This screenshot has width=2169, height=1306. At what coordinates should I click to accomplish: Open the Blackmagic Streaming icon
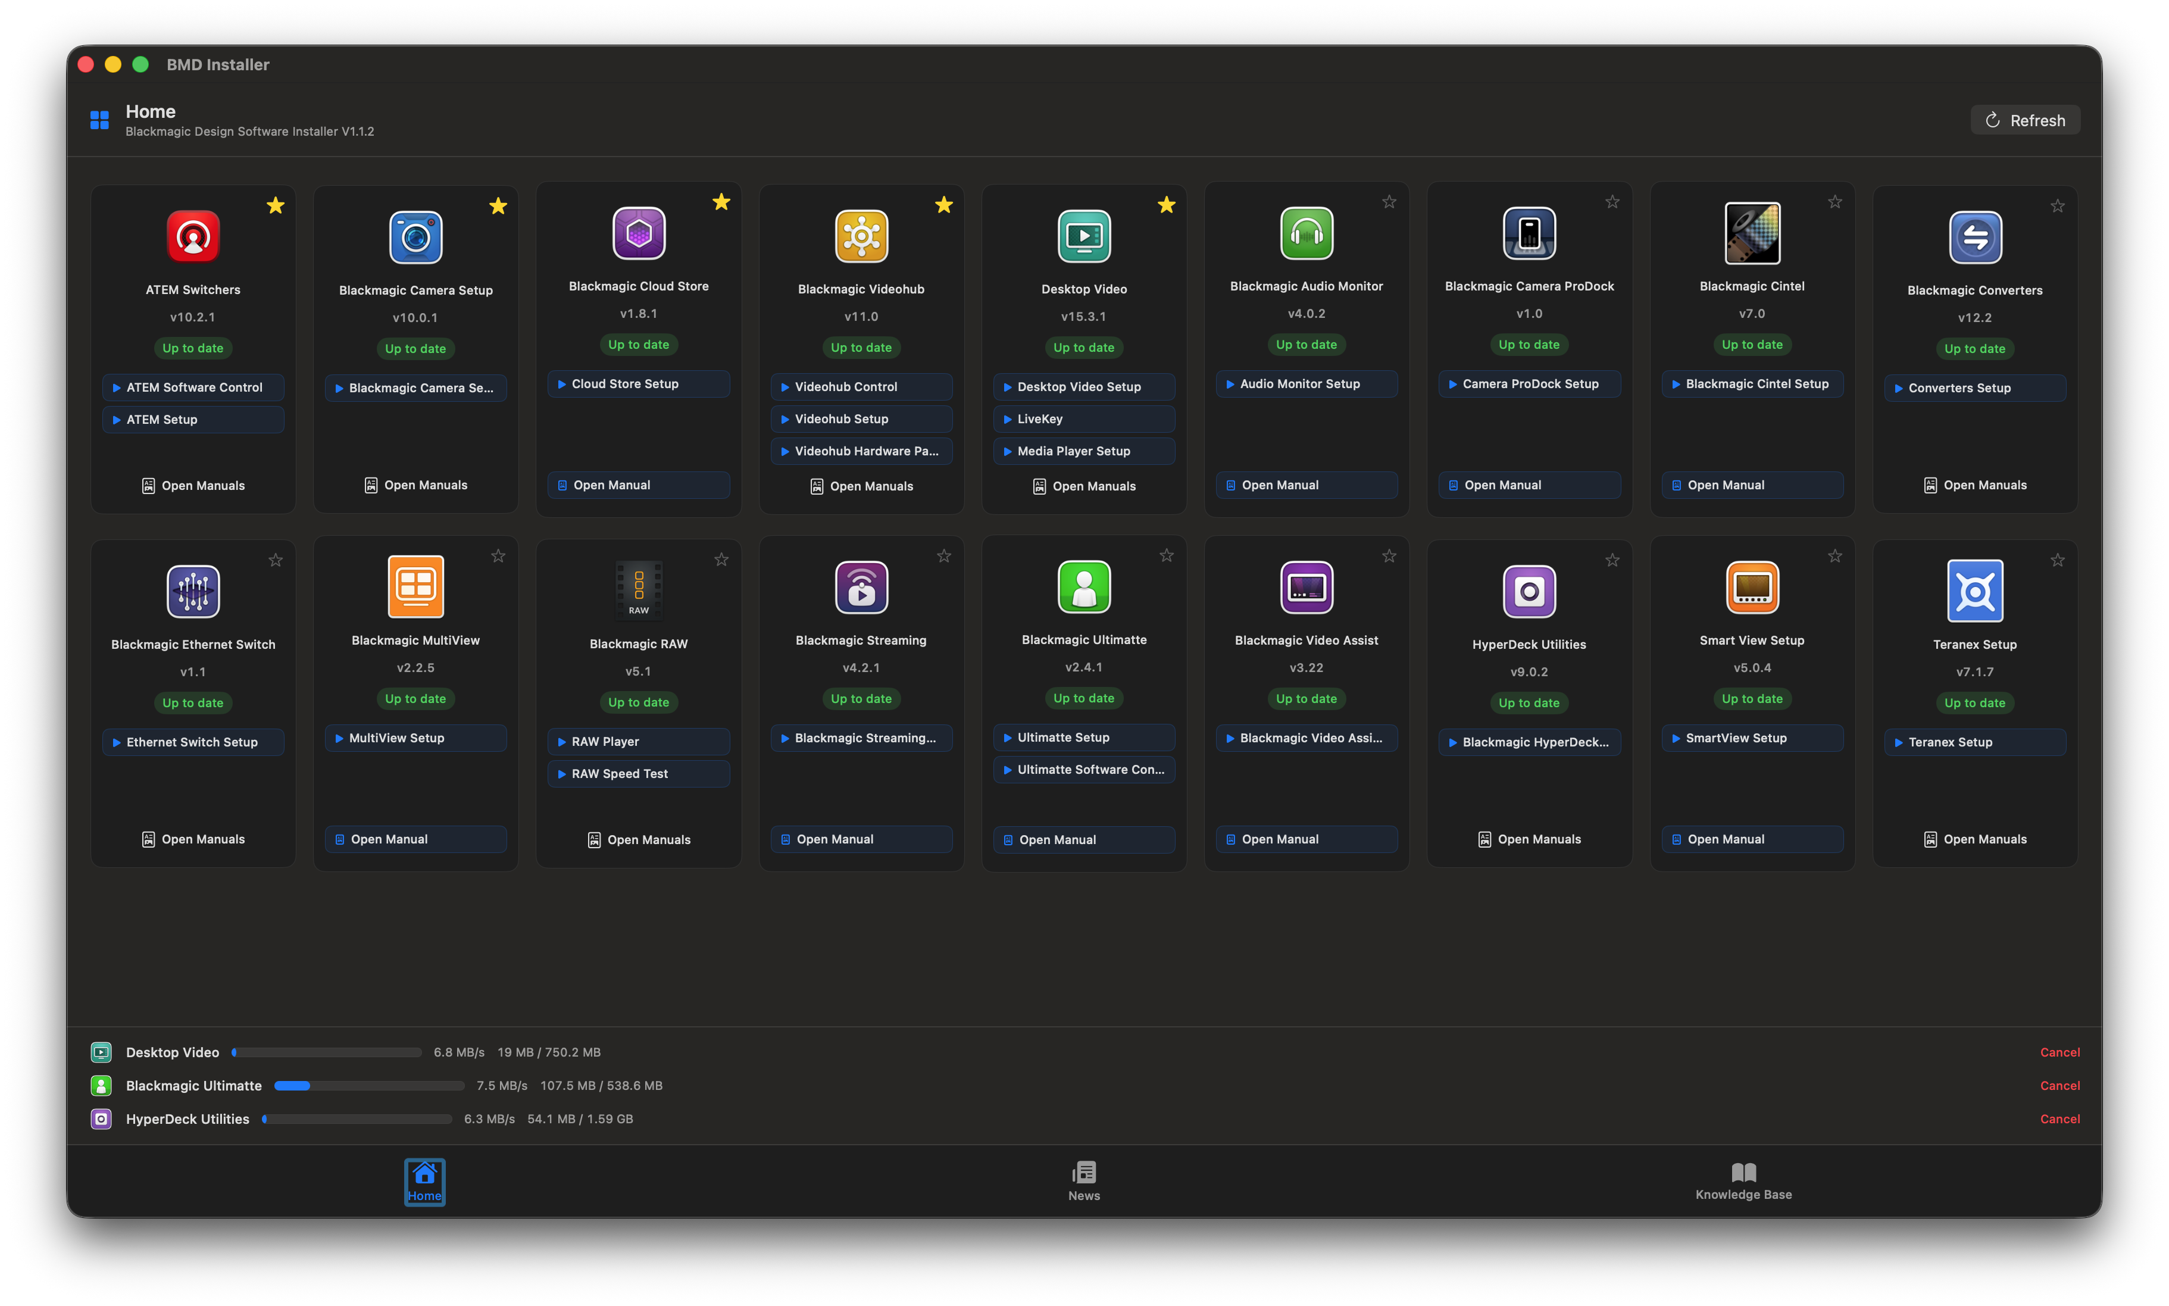[861, 588]
